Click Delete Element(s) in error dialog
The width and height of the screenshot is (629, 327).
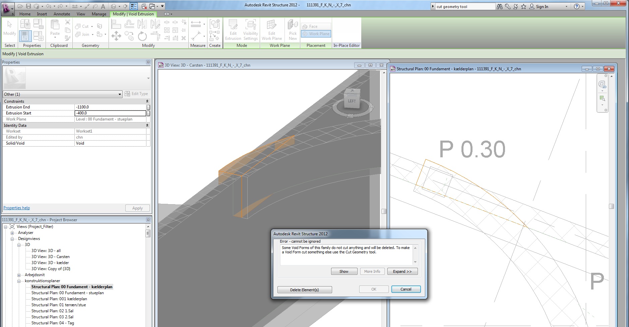click(x=305, y=290)
